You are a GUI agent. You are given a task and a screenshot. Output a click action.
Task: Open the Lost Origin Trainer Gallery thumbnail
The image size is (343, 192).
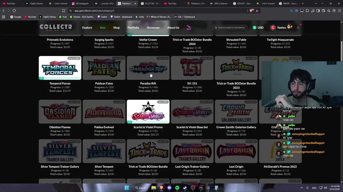point(192,151)
